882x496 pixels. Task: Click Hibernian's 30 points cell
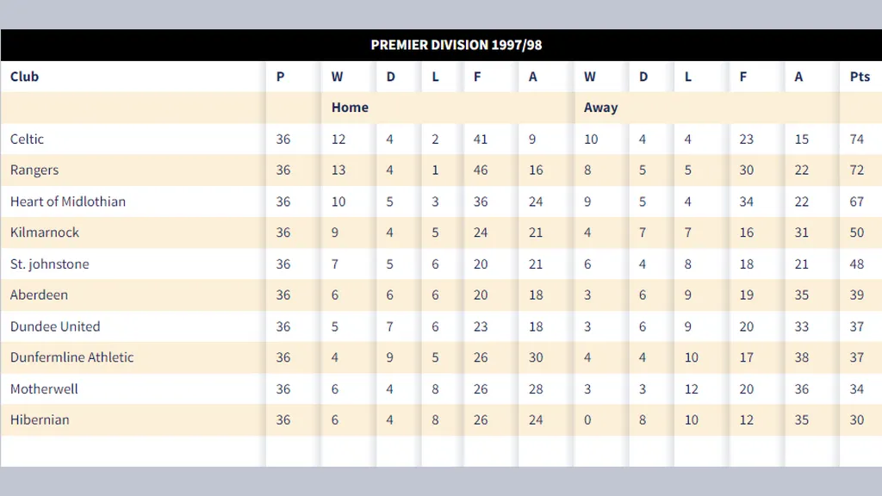point(856,420)
